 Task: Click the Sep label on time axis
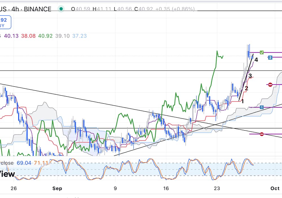[x=57, y=188]
